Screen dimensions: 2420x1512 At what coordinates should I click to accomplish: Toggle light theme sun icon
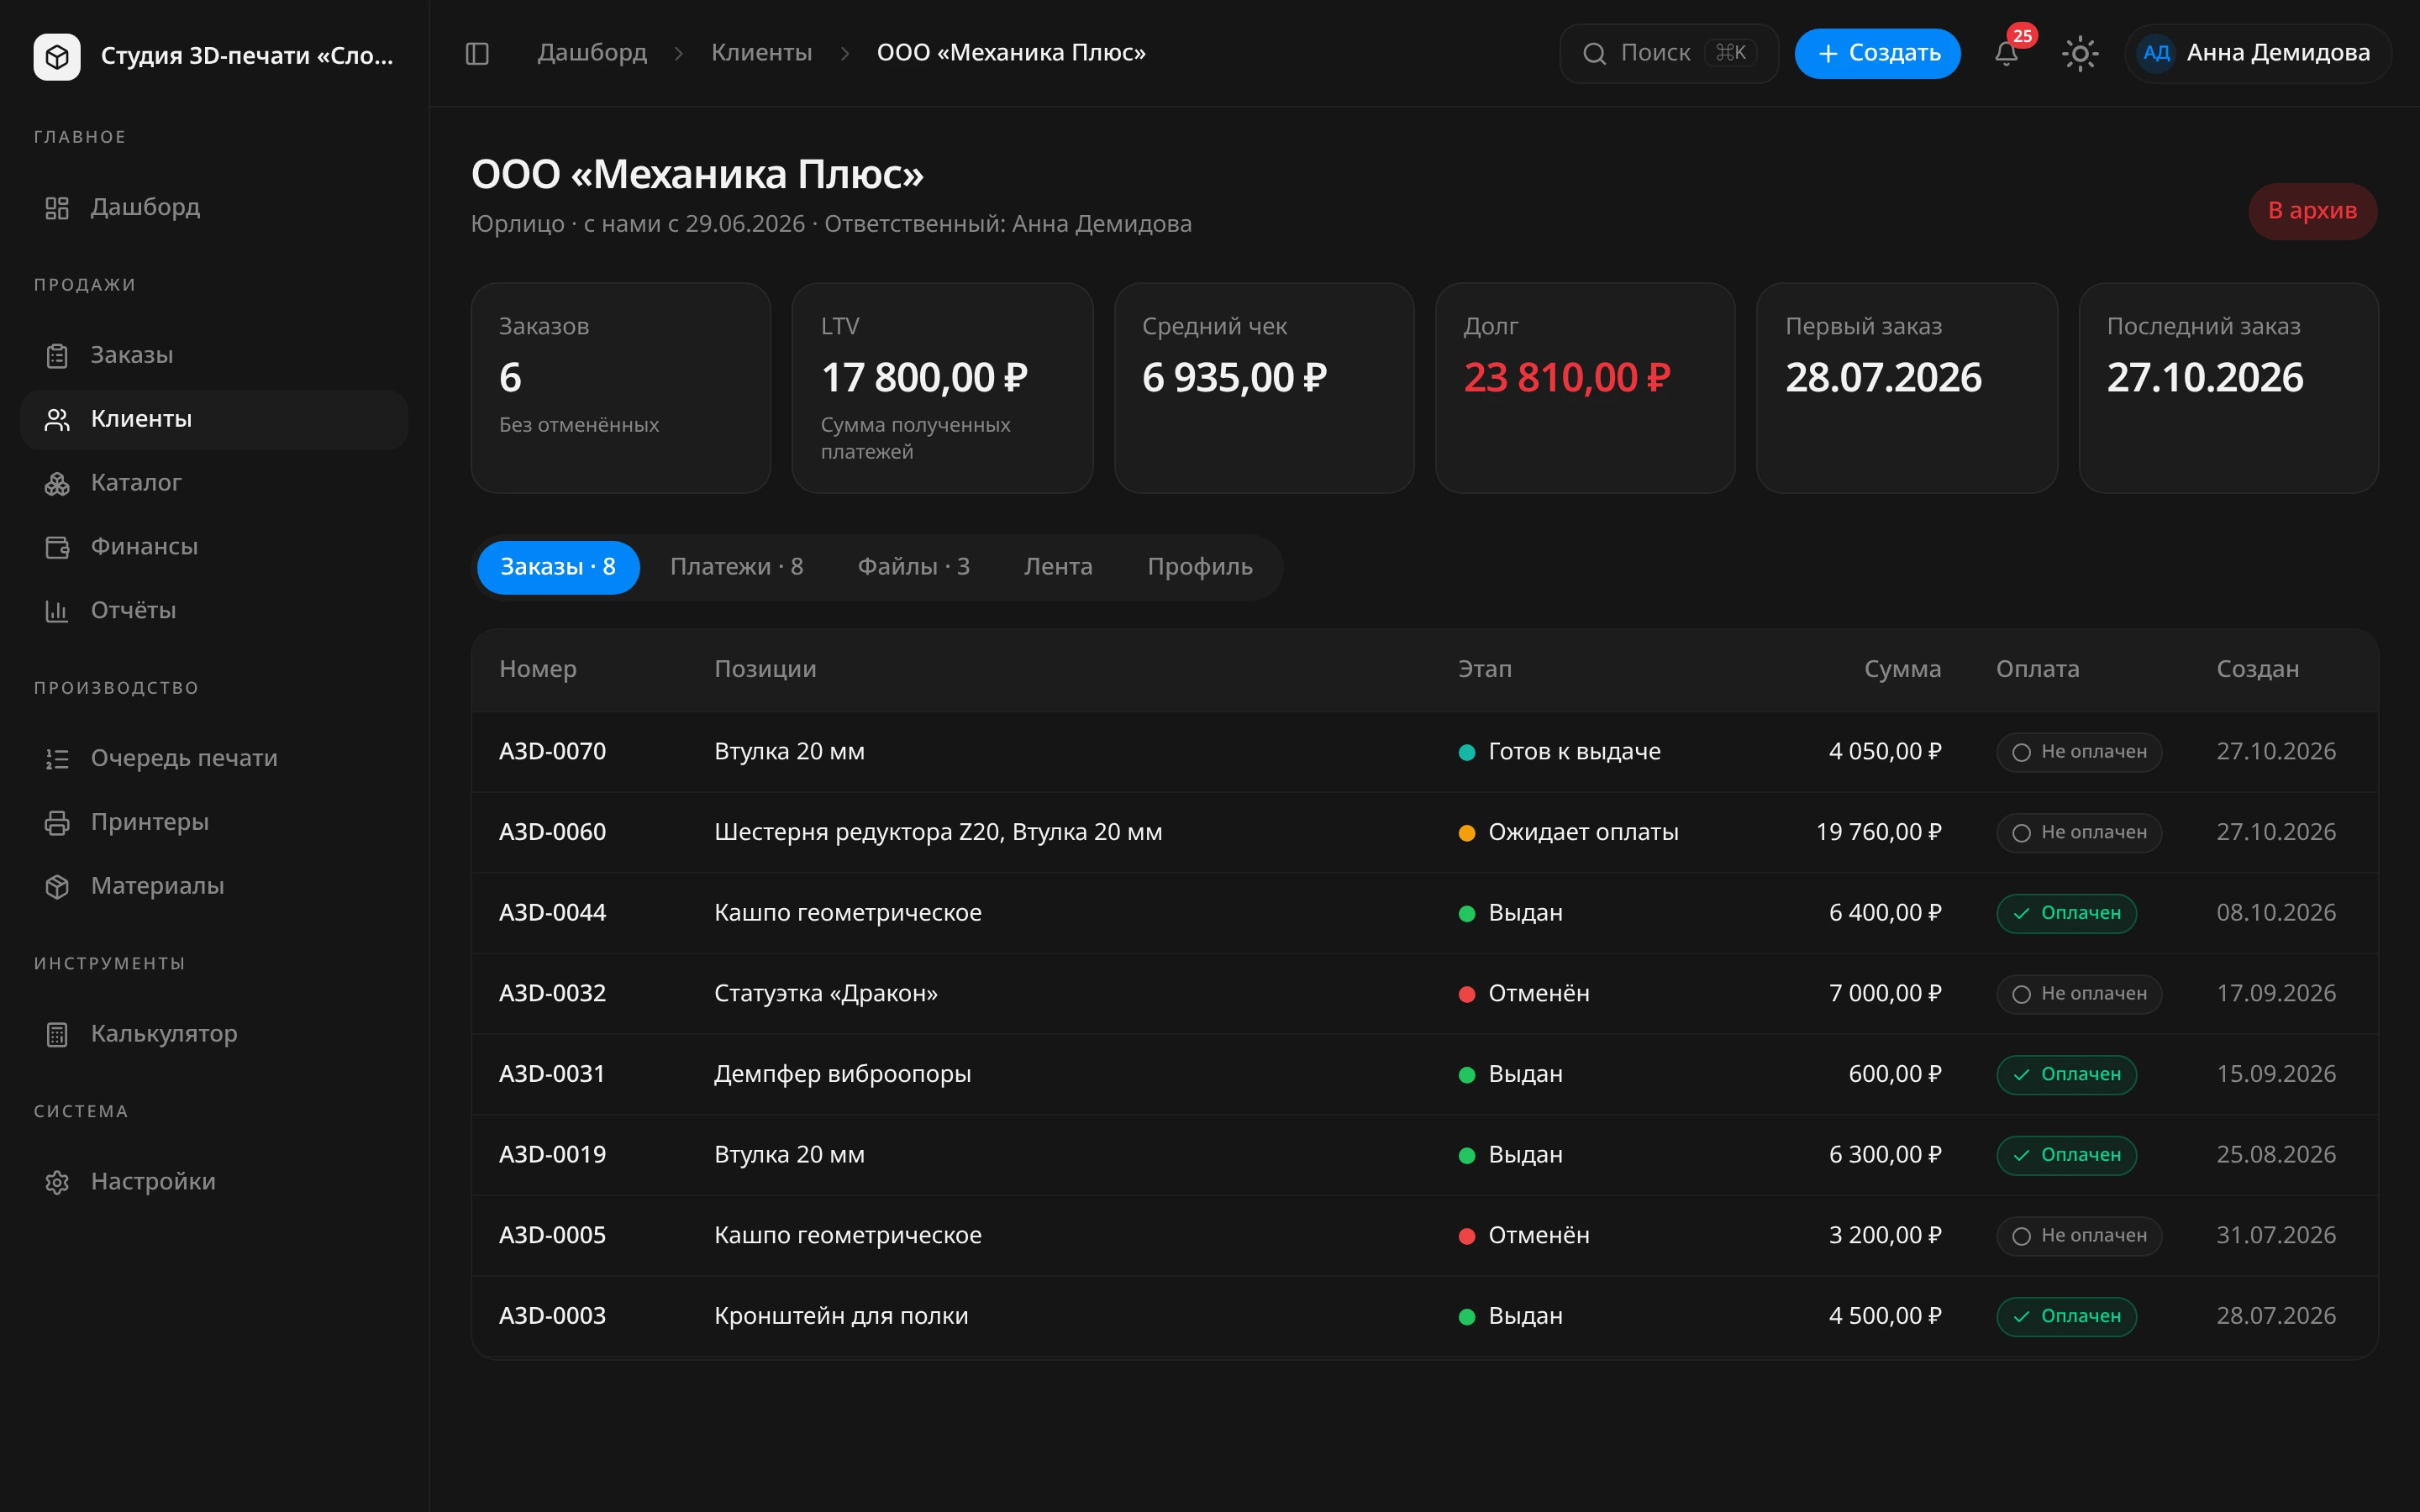click(2080, 53)
